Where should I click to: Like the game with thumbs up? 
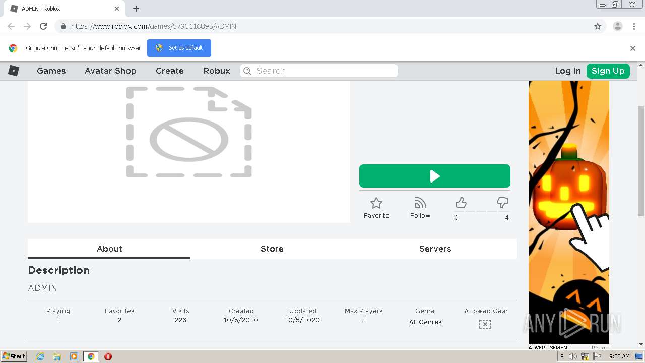(461, 203)
